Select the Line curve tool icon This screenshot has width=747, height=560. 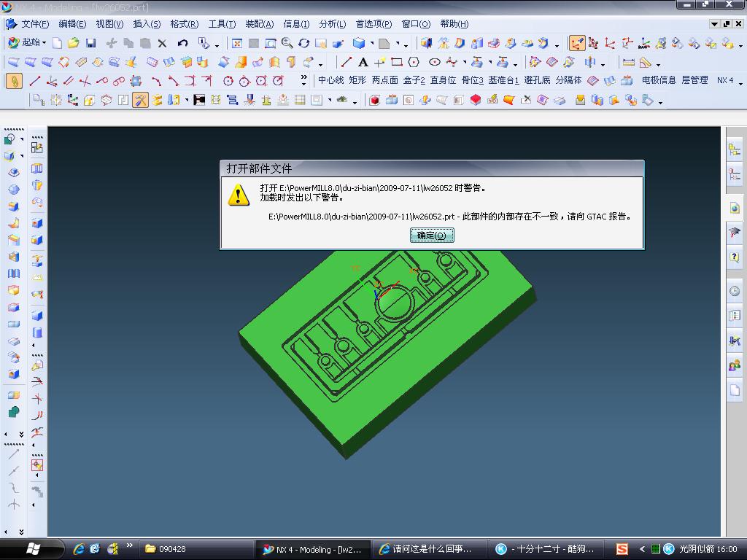point(347,62)
